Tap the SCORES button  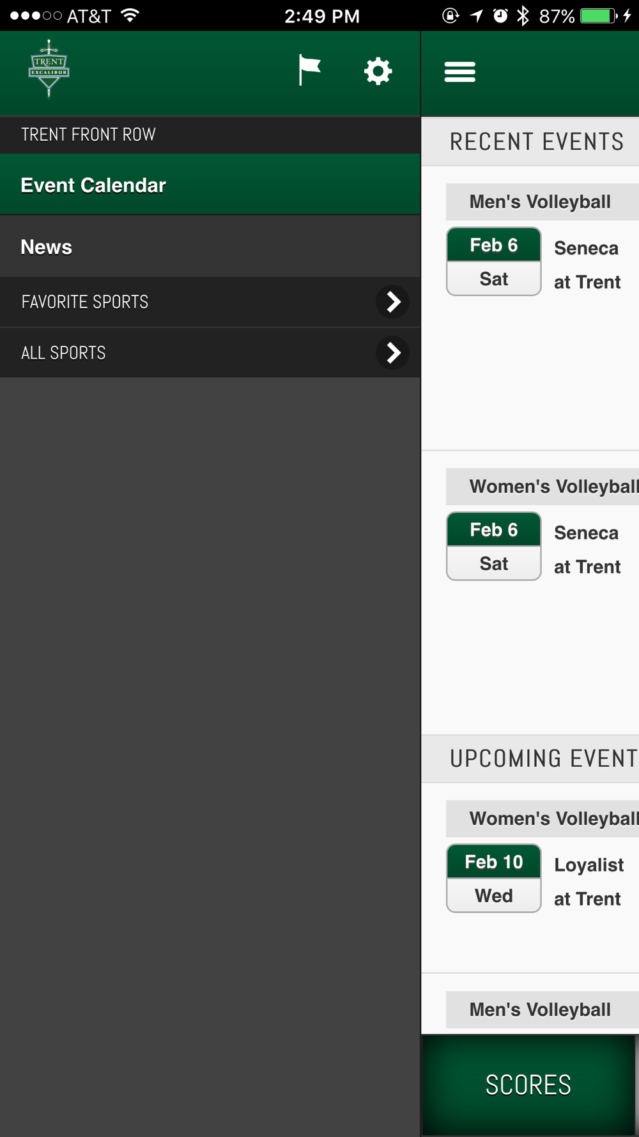click(x=528, y=1085)
